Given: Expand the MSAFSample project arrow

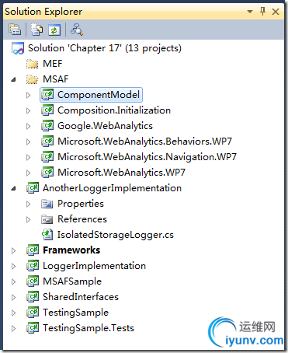Looking at the screenshot, I should coord(14,281).
